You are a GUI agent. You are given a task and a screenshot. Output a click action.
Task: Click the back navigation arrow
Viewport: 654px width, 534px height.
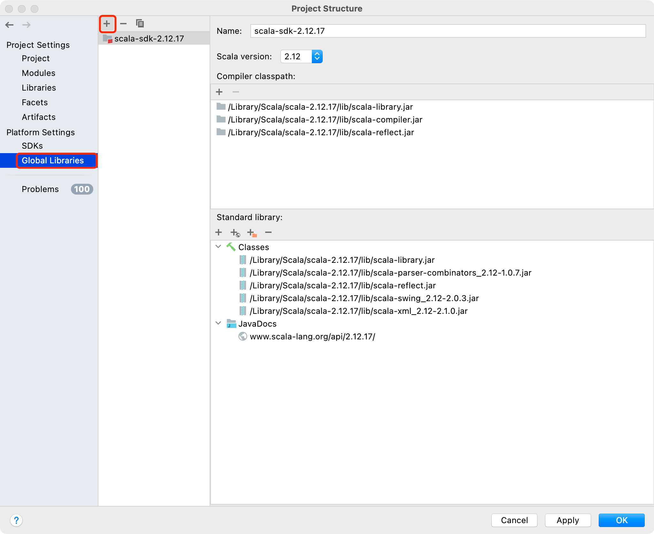click(10, 25)
